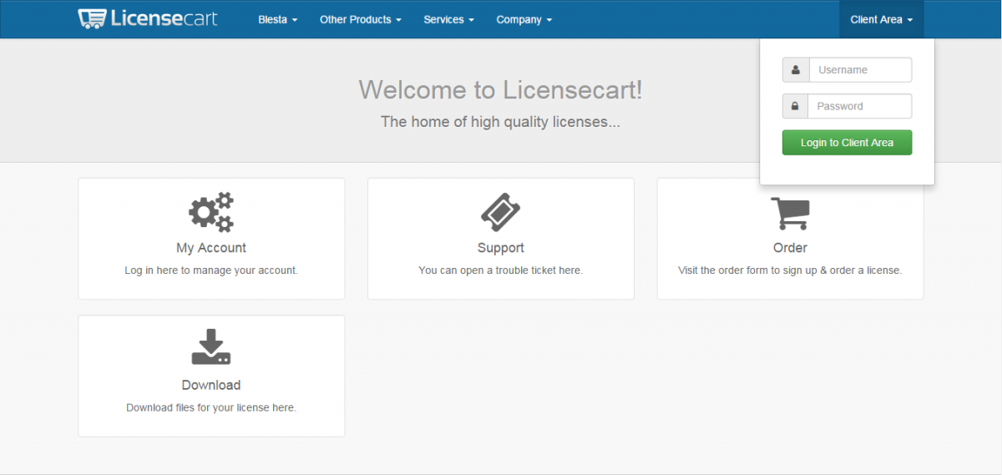Click "The home of high quality licenses..." text
The width and height of the screenshot is (1002, 475).
pyautogui.click(x=501, y=122)
